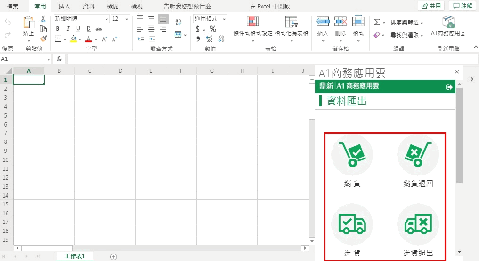The width and height of the screenshot is (479, 262).
Task: Click the Merge Cells icon
Action: tap(178, 34)
